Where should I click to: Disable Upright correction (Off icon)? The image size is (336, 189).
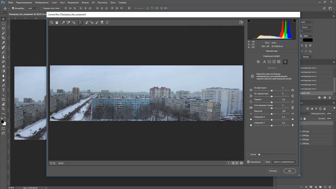258,62
